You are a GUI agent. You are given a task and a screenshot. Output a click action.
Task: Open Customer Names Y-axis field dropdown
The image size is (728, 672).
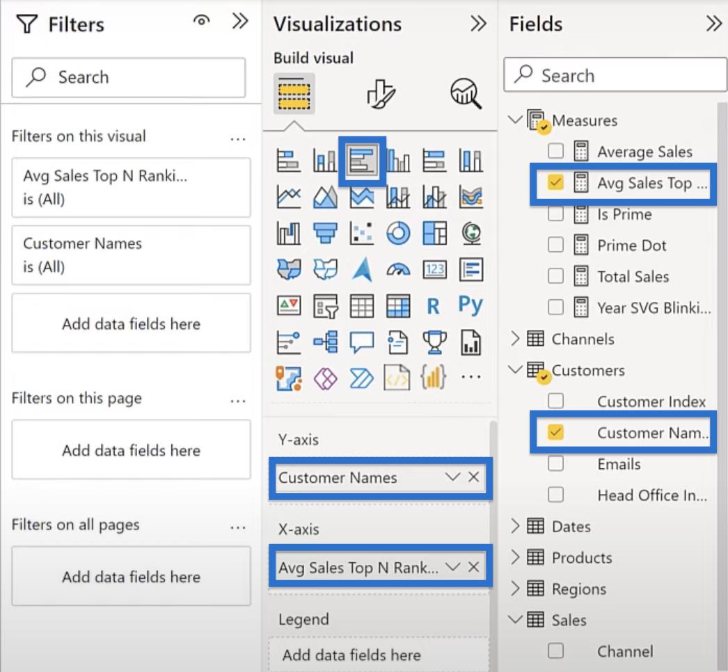pyautogui.click(x=452, y=477)
